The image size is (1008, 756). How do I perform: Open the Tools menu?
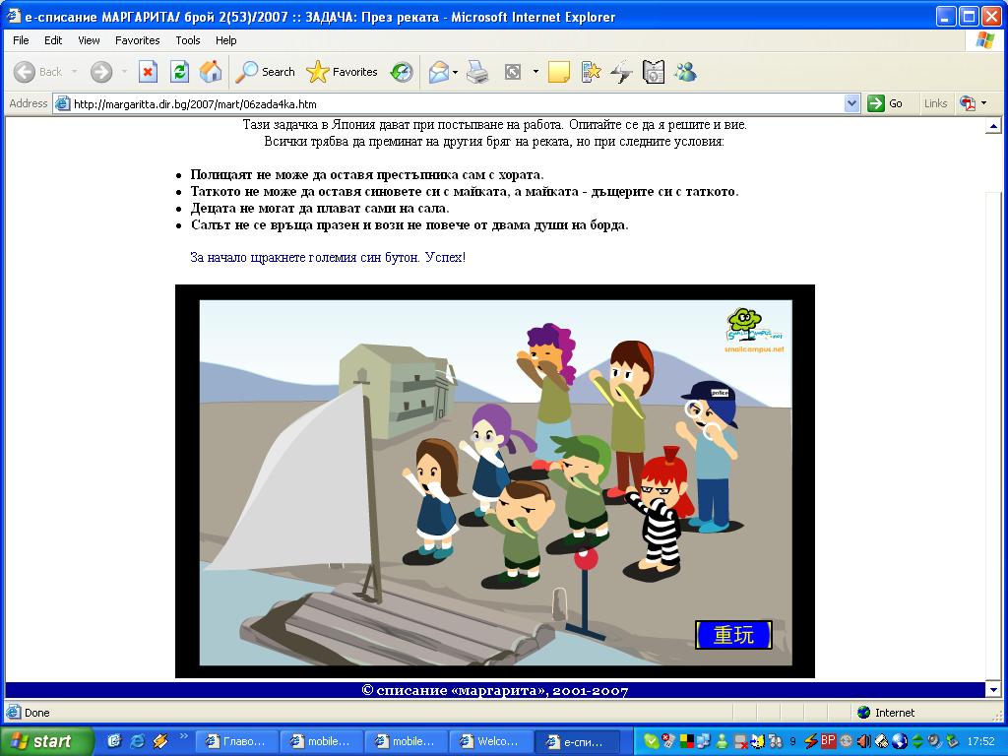[188, 39]
